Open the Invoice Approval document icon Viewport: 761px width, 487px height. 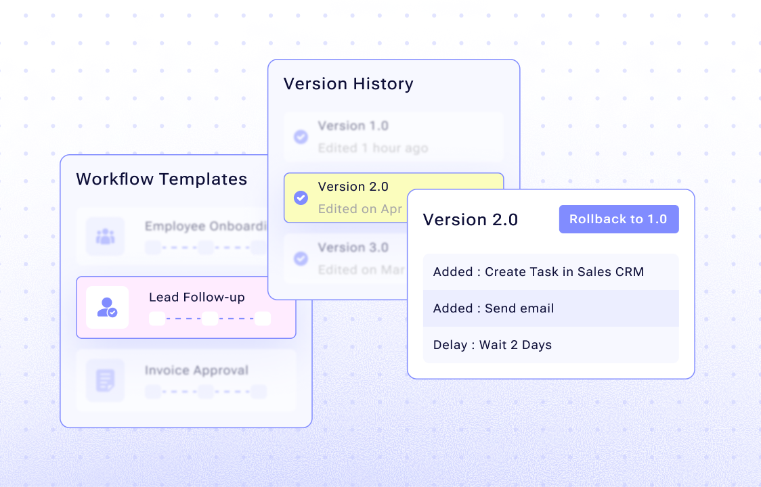pyautogui.click(x=104, y=381)
